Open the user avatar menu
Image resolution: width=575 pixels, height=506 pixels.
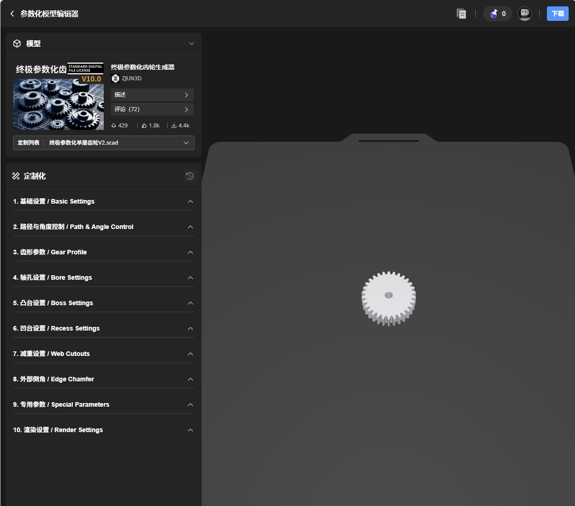525,14
